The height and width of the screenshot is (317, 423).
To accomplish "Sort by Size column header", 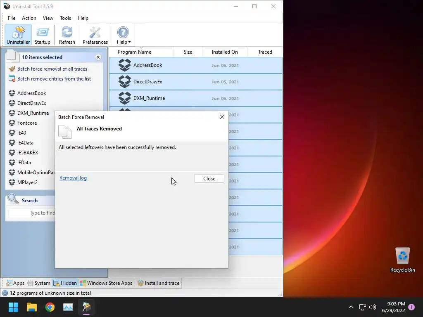I will (188, 52).
